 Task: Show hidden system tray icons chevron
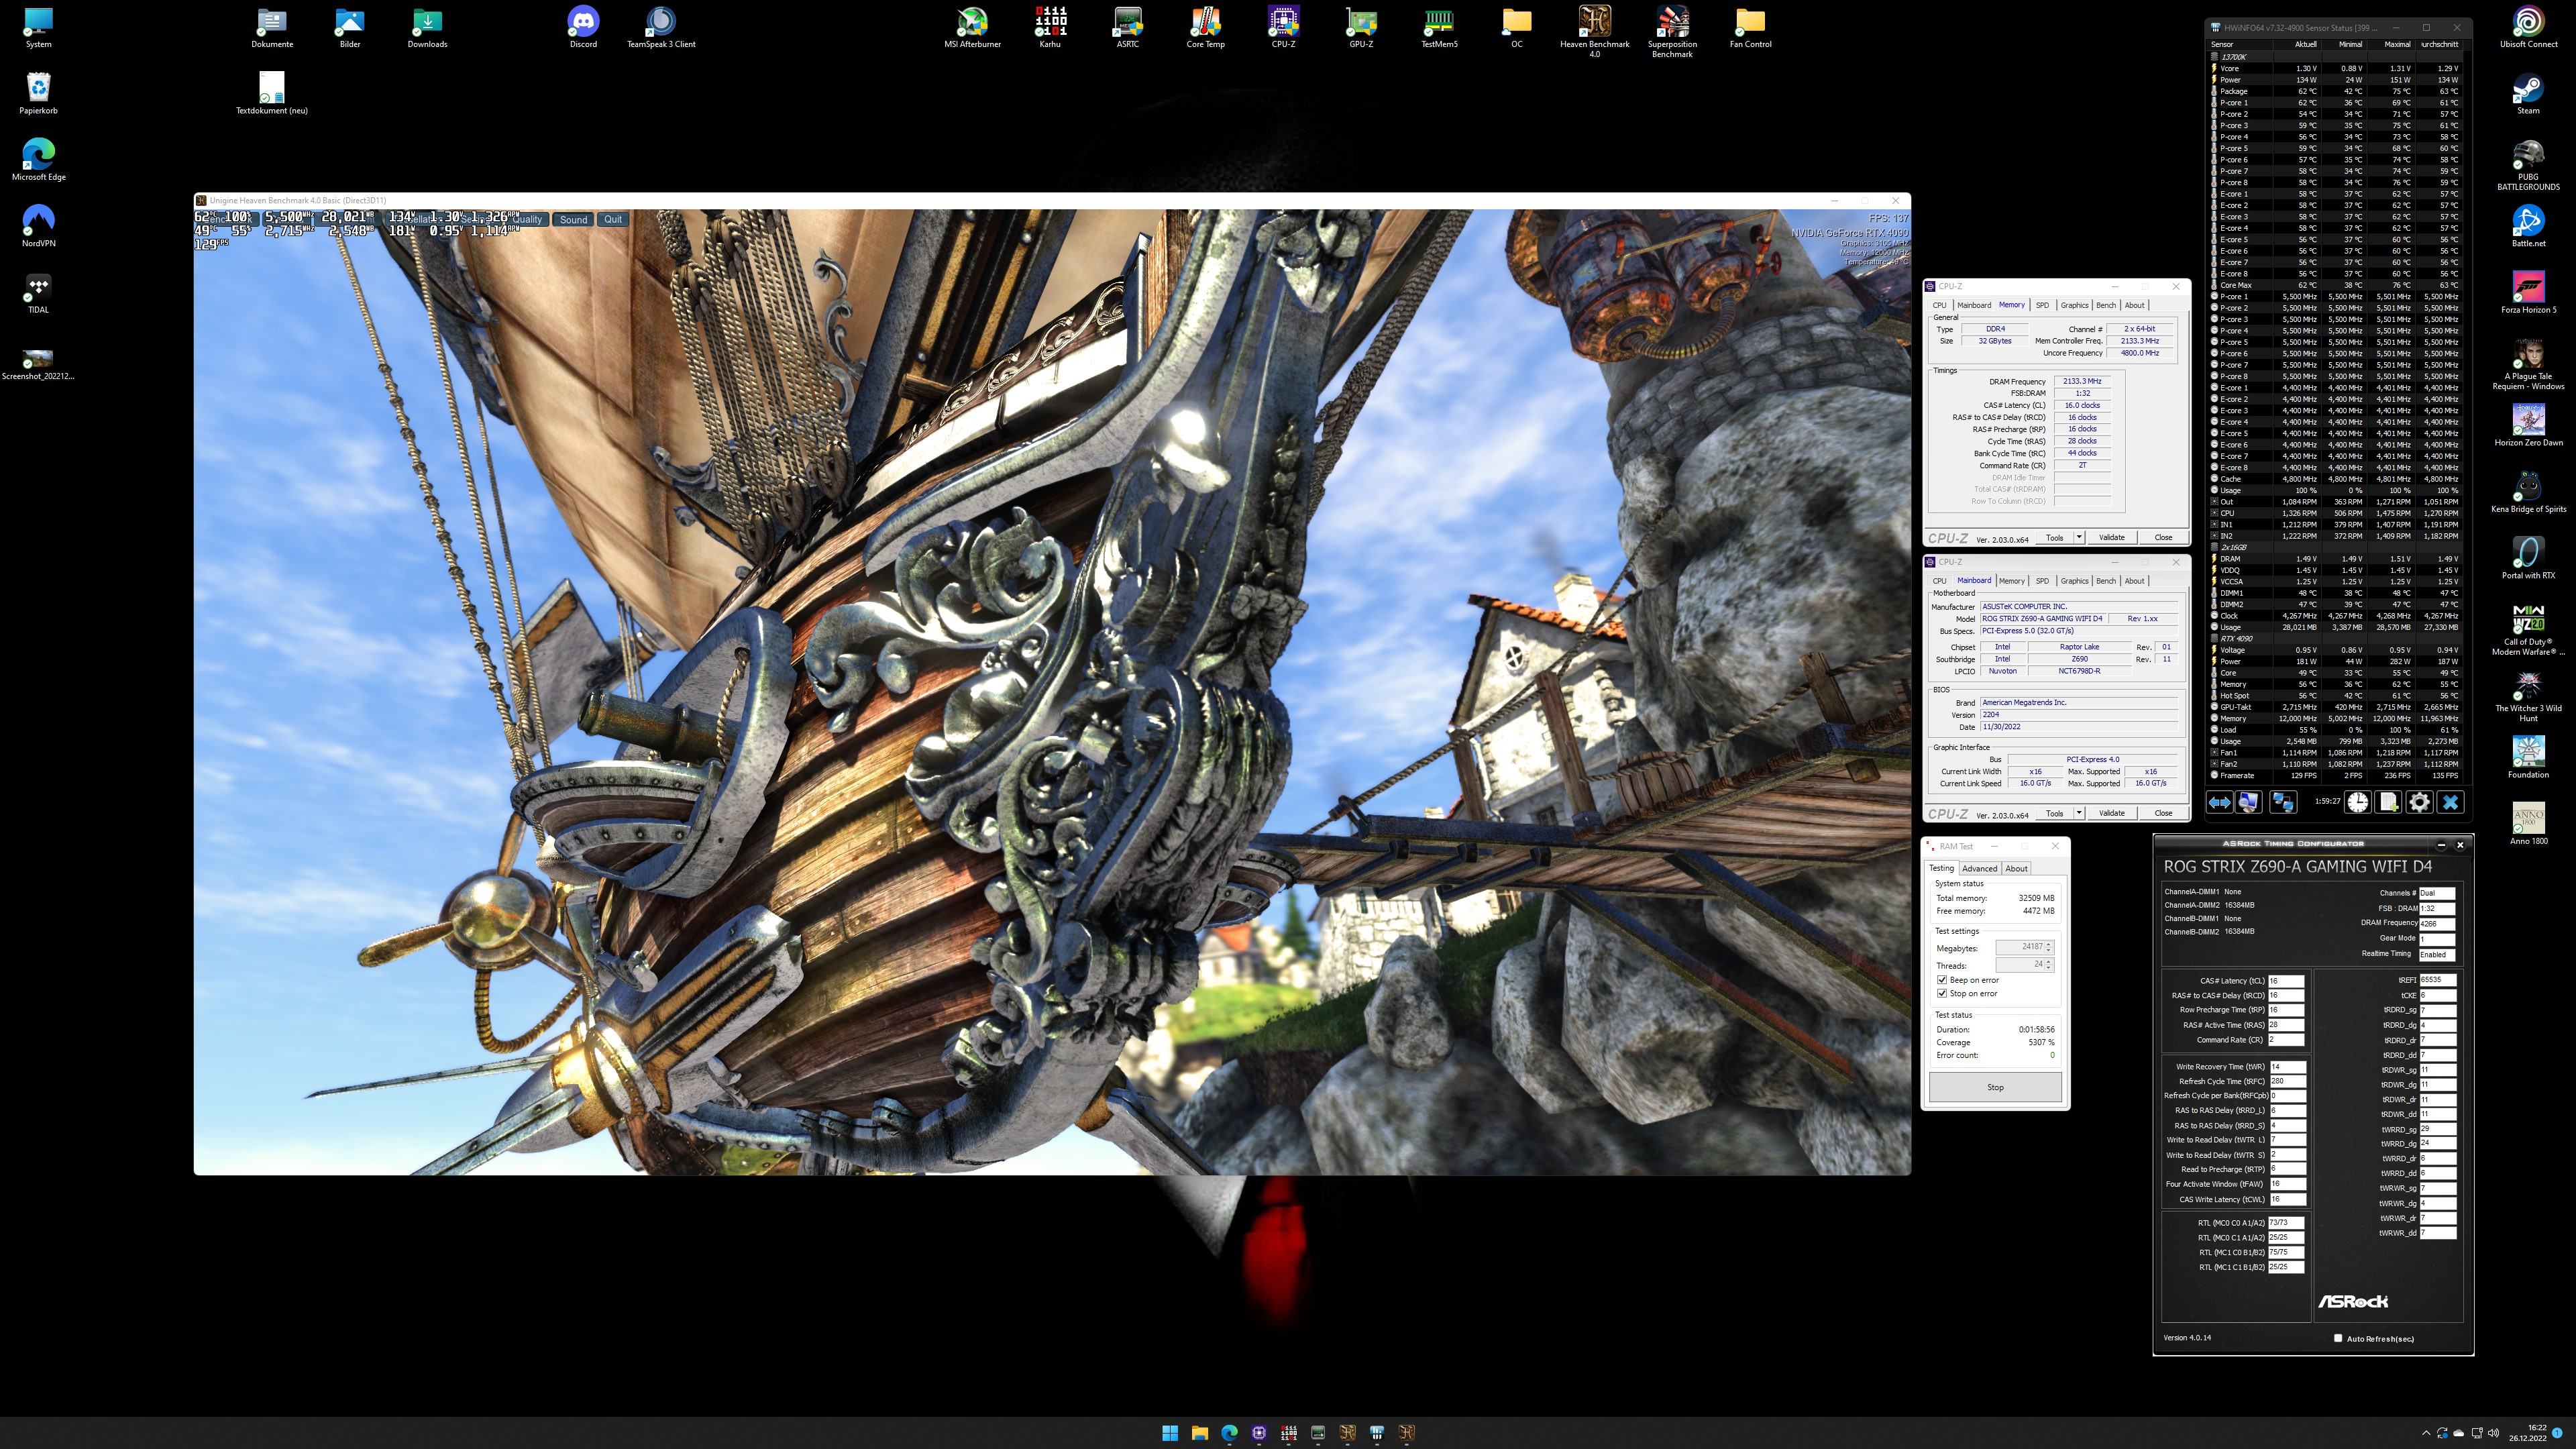coord(2426,1433)
